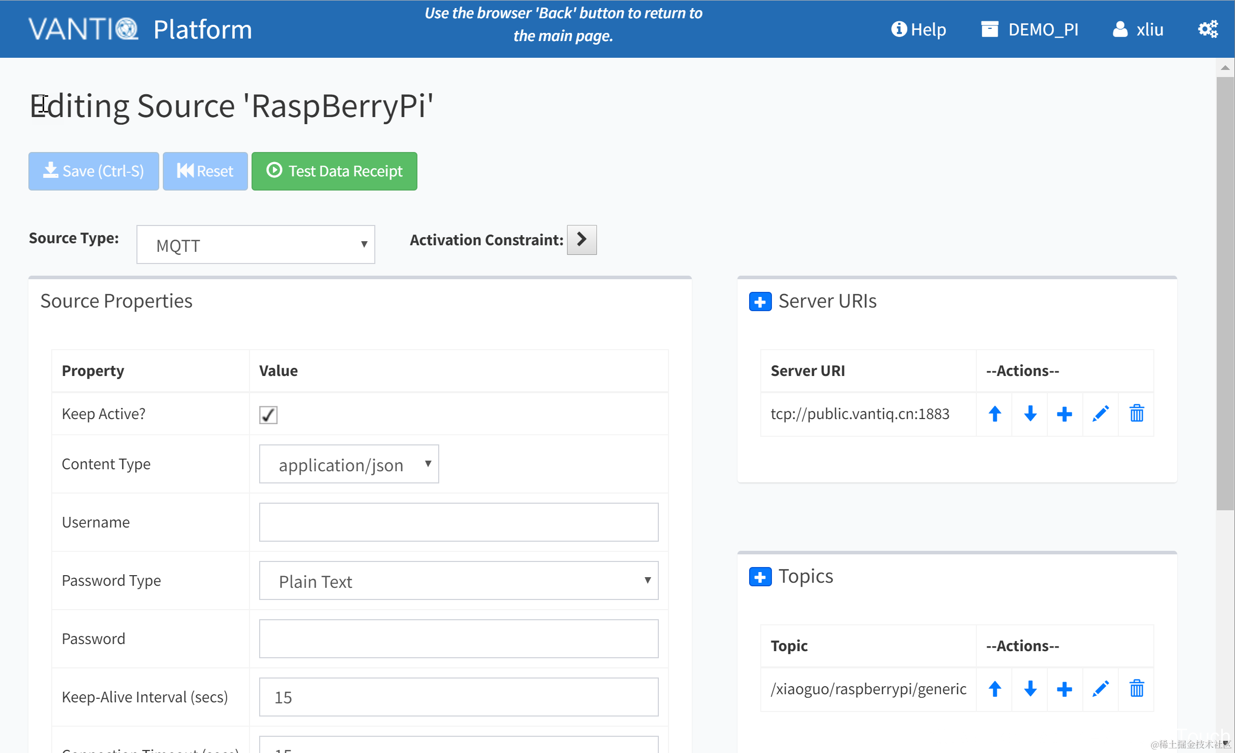The image size is (1235, 753).
Task: Delete the /xiaoguo/raspberrypi/generic topic
Action: (1136, 689)
